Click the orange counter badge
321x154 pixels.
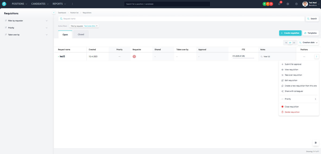point(268,4)
